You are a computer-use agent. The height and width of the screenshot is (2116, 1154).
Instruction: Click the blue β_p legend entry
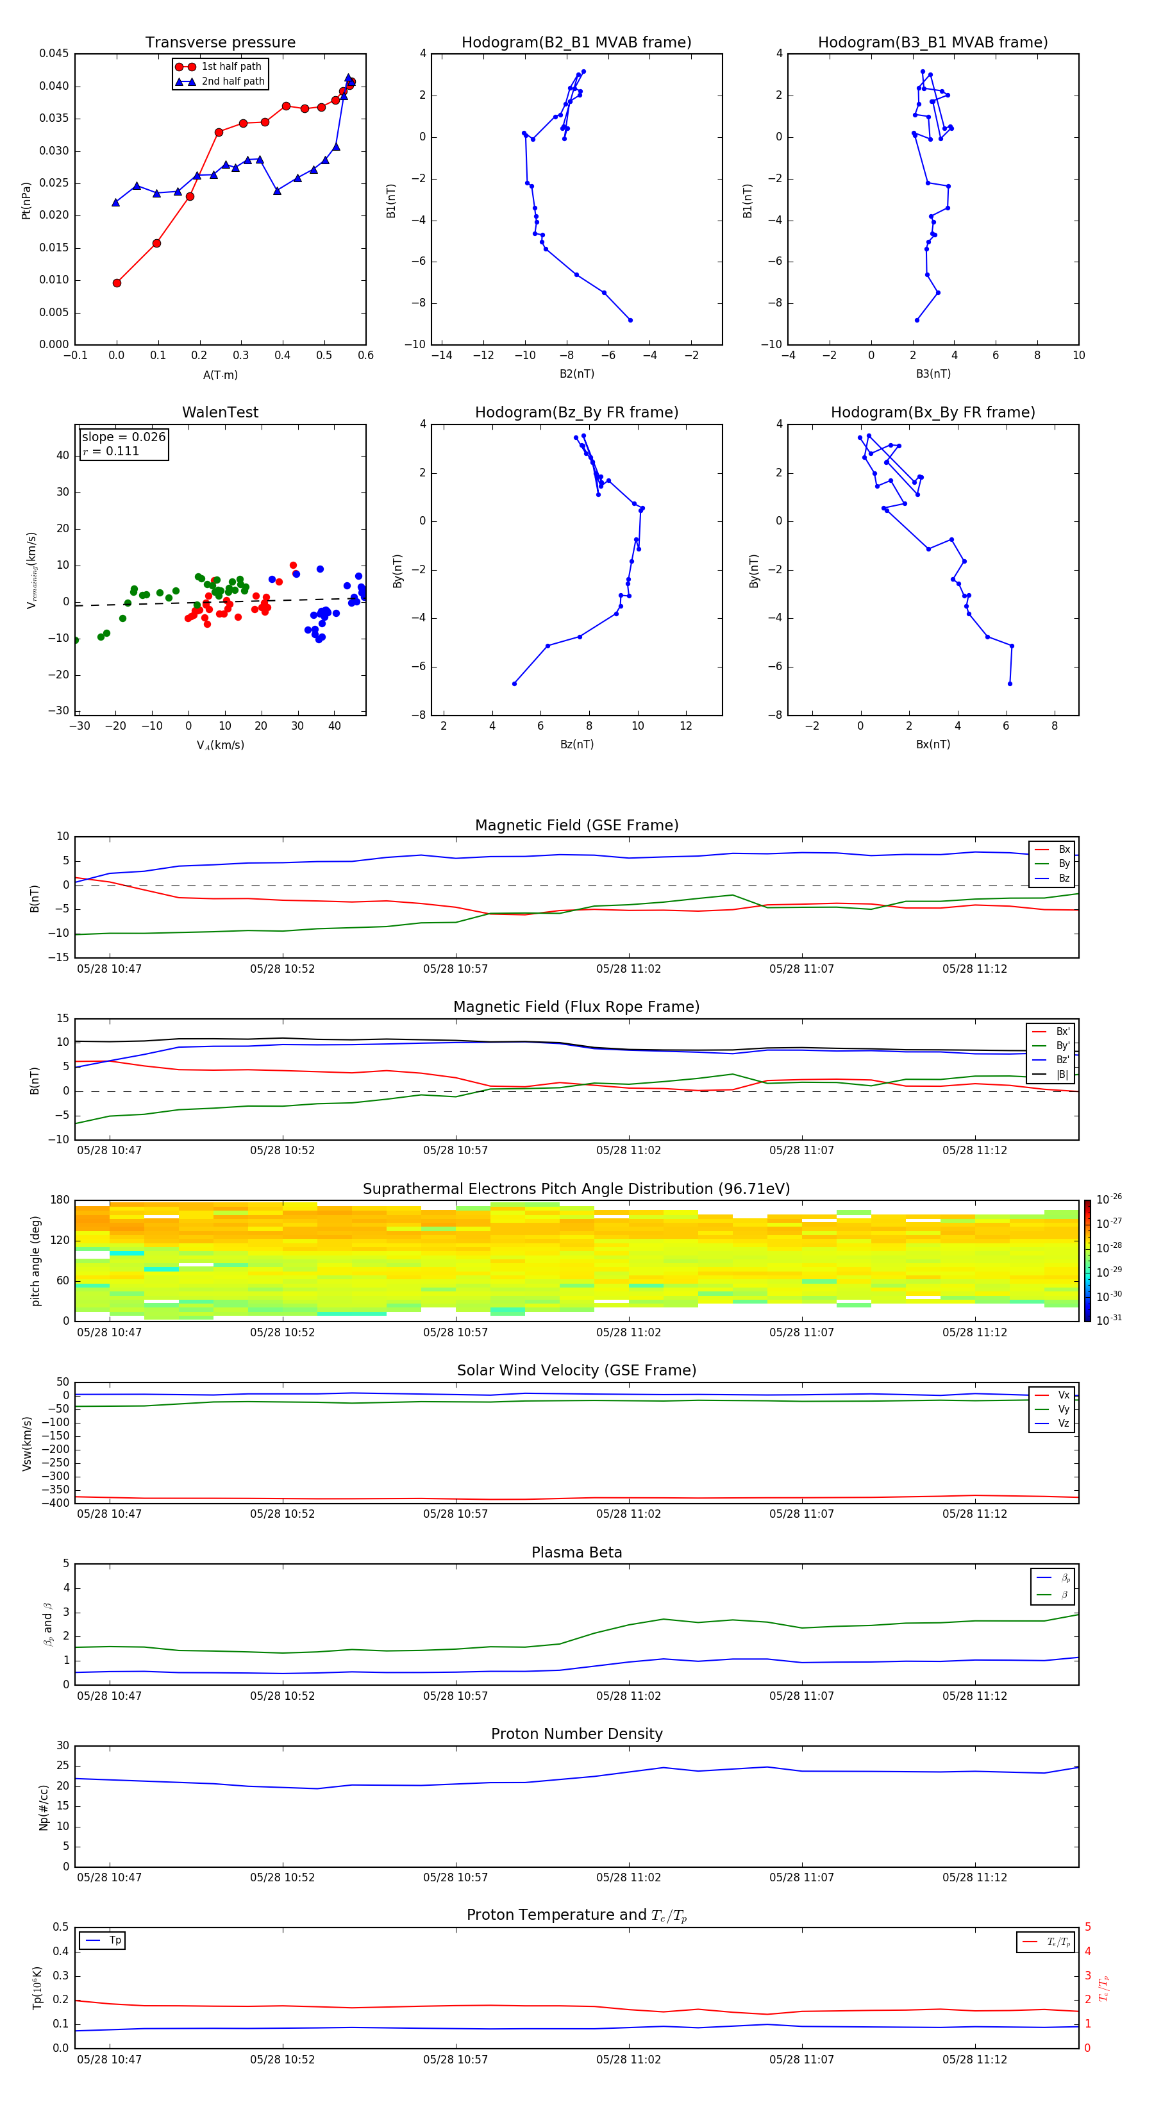tap(1053, 1578)
